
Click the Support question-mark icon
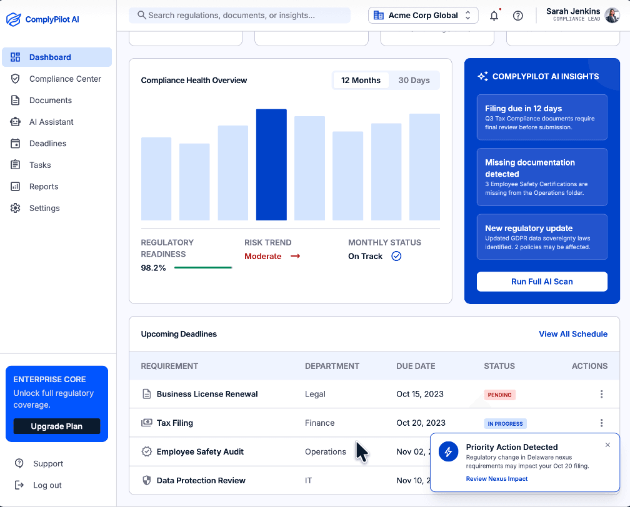click(19, 463)
